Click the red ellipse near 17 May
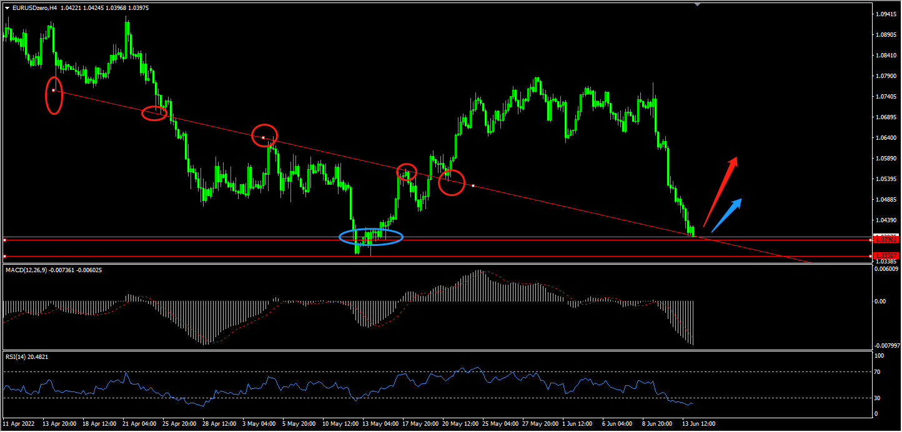 pyautogui.click(x=407, y=172)
